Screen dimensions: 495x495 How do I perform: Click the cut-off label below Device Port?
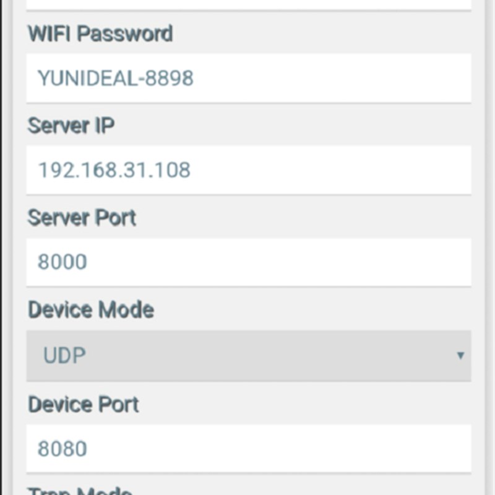80,491
